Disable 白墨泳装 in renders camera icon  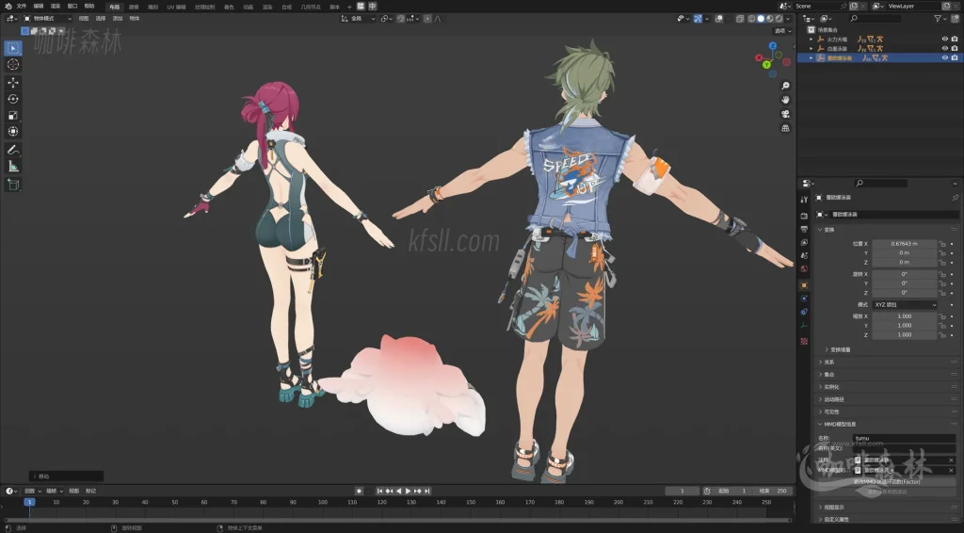pos(955,48)
